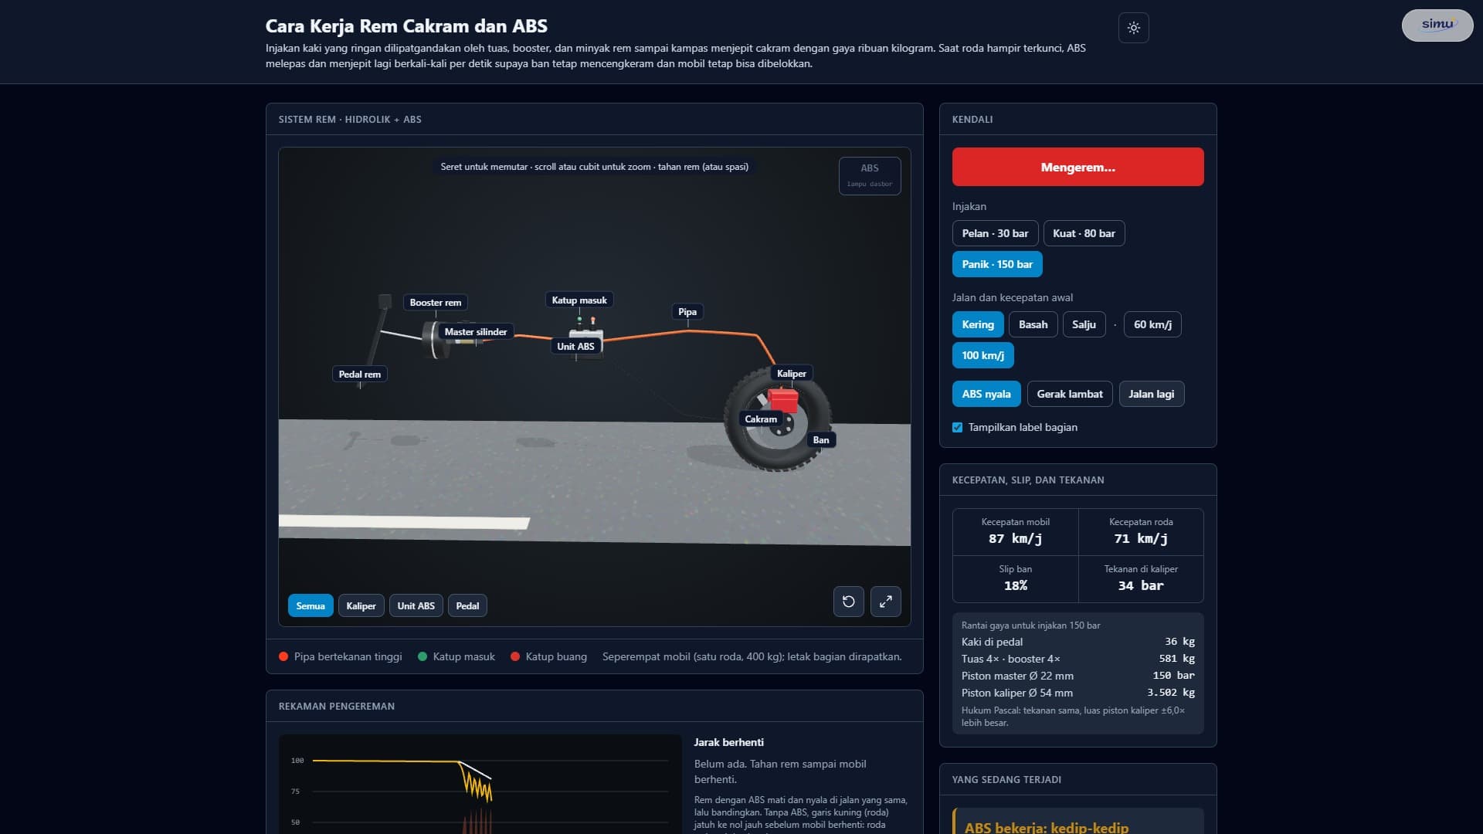The image size is (1483, 834).
Task: Click the Pipa label
Action: (x=687, y=312)
